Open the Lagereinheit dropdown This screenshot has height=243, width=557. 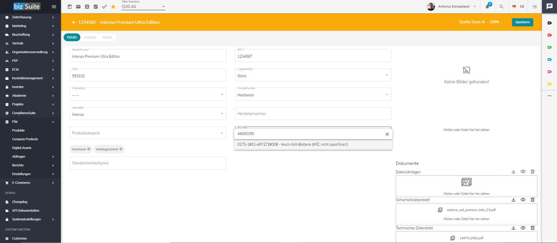point(313,75)
